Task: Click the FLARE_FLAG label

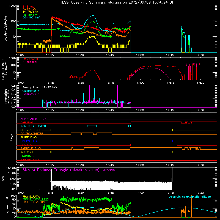Action: coord(29,137)
